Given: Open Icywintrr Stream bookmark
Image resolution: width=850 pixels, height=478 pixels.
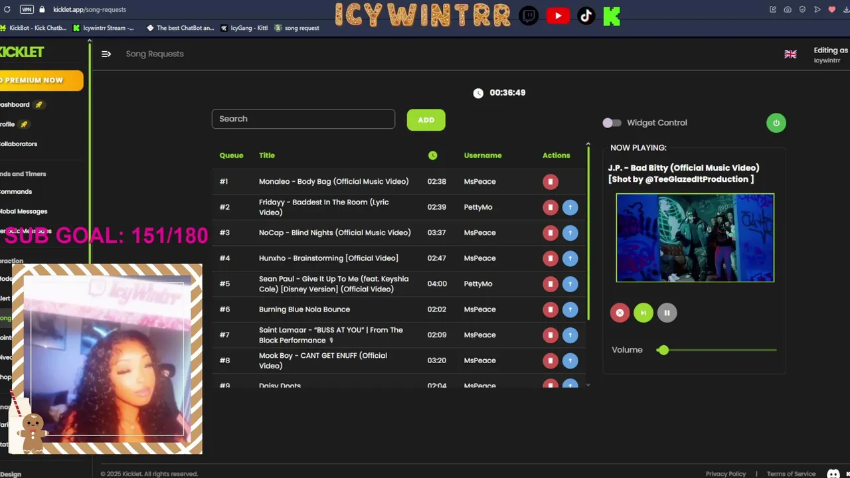Looking at the screenshot, I should click(x=104, y=28).
